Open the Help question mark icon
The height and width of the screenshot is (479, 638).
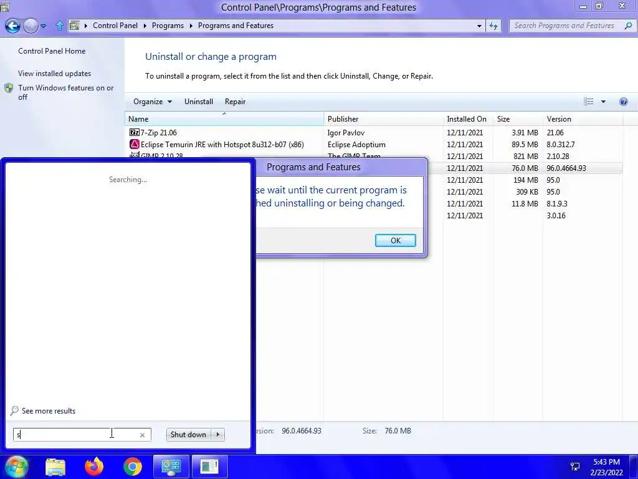tap(623, 102)
